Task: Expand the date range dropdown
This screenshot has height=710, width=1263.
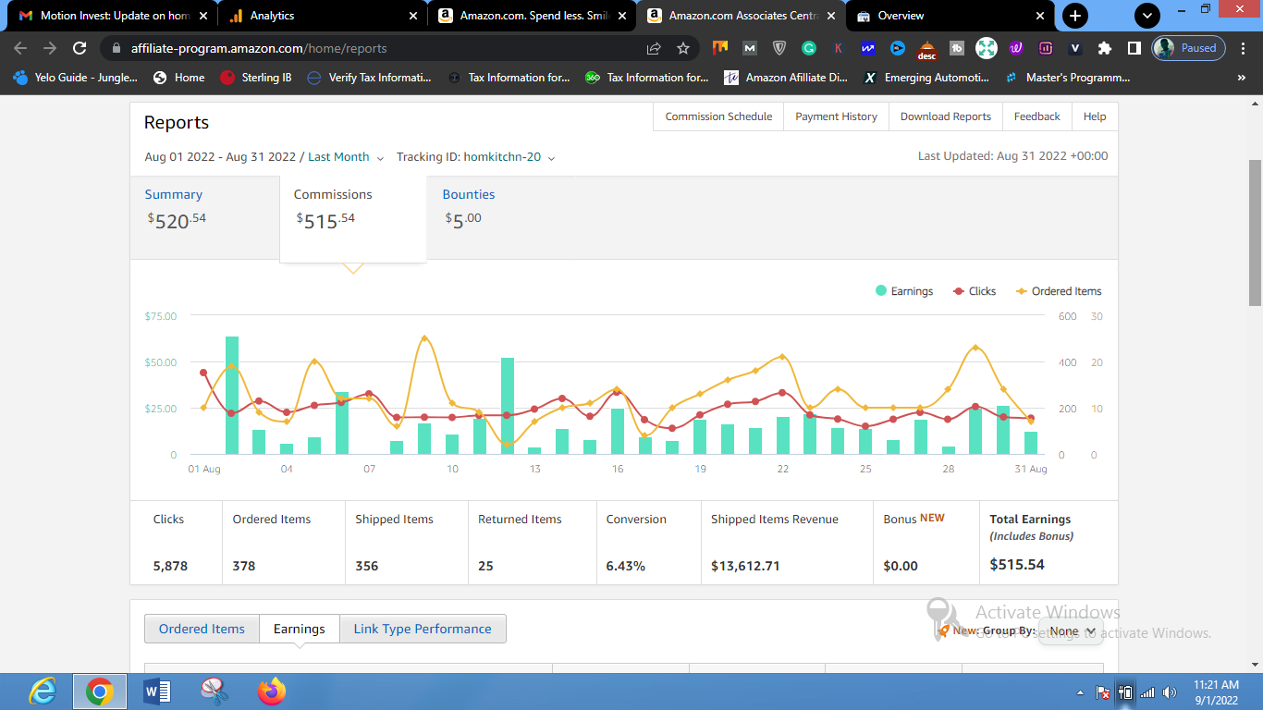Action: (264, 157)
